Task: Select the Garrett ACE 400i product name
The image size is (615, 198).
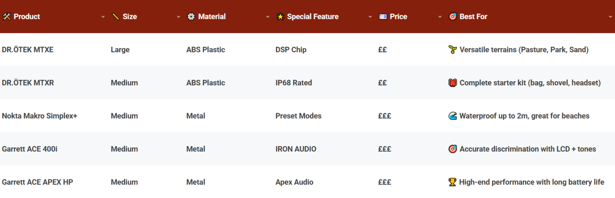Action: 30,149
